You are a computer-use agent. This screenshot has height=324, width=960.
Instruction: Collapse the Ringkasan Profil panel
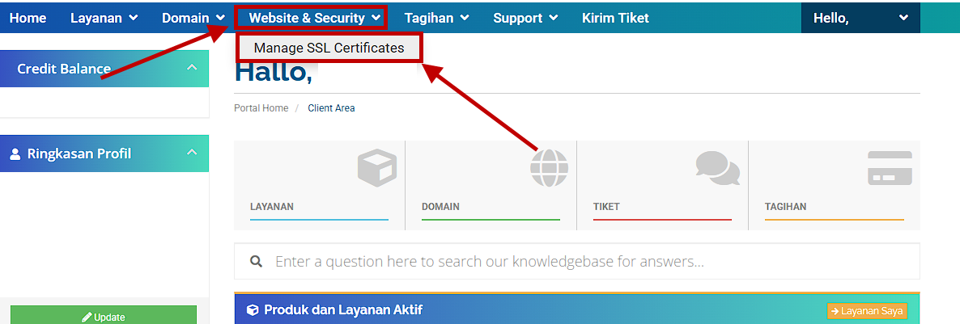192,152
